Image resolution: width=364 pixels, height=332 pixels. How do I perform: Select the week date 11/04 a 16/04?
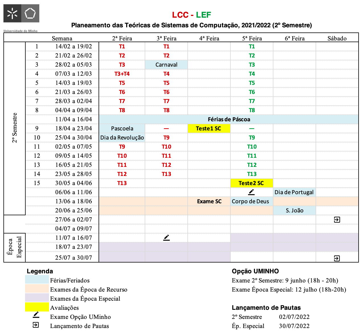pos(73,119)
